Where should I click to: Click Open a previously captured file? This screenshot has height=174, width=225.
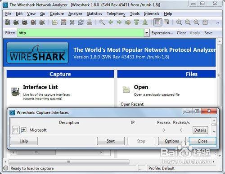(x=157, y=94)
